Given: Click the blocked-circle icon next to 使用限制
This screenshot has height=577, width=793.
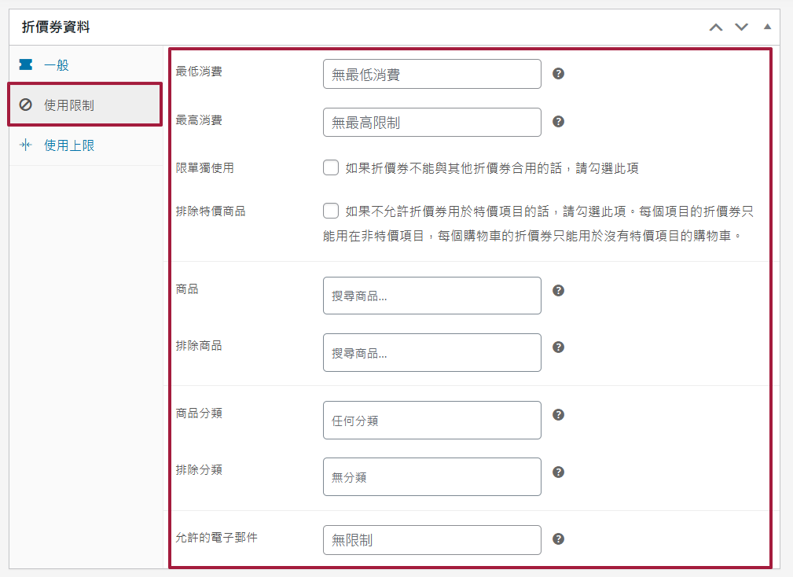Looking at the screenshot, I should tap(24, 103).
